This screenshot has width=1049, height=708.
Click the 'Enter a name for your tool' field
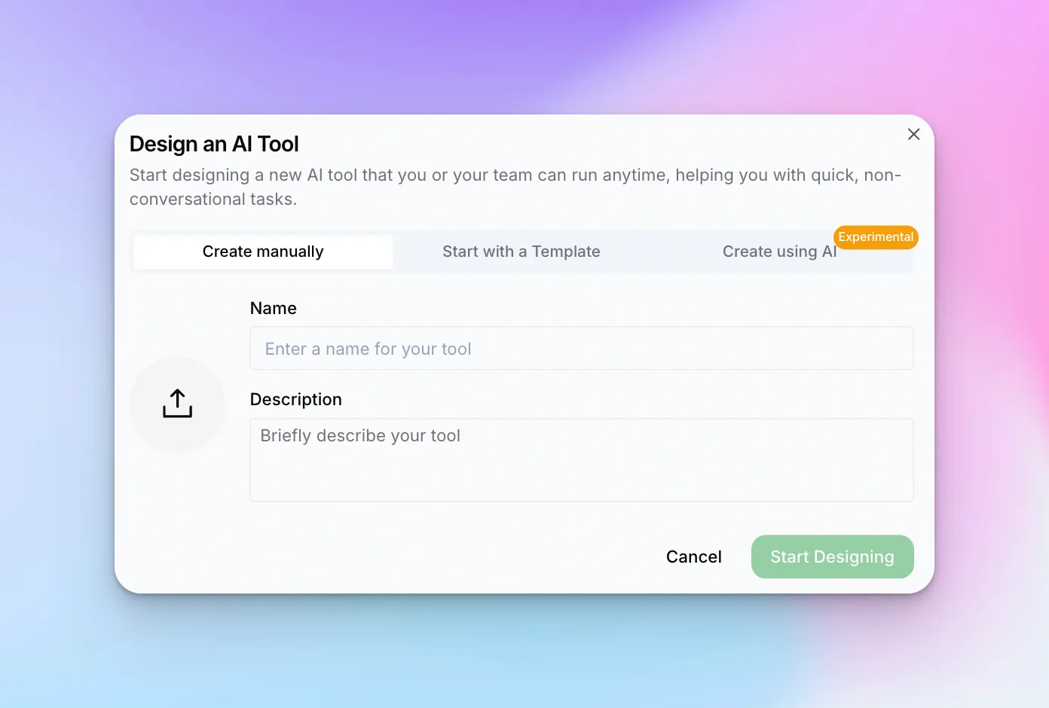tap(582, 348)
